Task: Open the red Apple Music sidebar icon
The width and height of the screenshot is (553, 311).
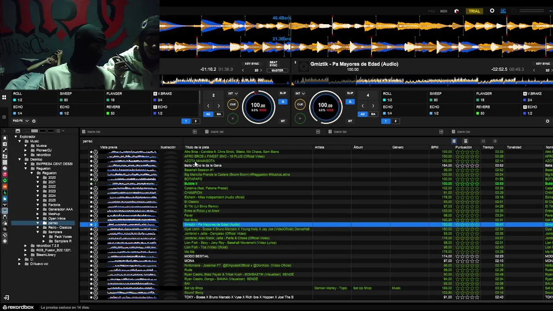Action: (x=5, y=175)
